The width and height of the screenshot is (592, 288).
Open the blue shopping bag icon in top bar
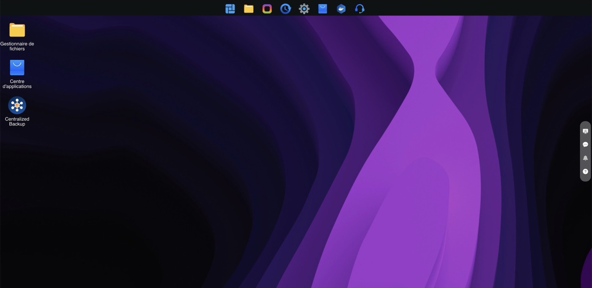point(323,9)
